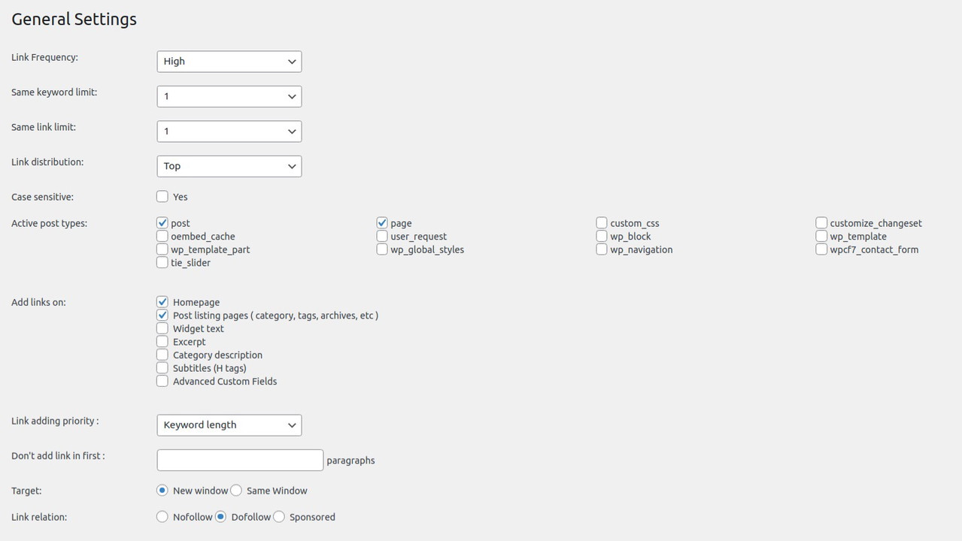
Task: Select the Same Window target option
Action: (236, 491)
